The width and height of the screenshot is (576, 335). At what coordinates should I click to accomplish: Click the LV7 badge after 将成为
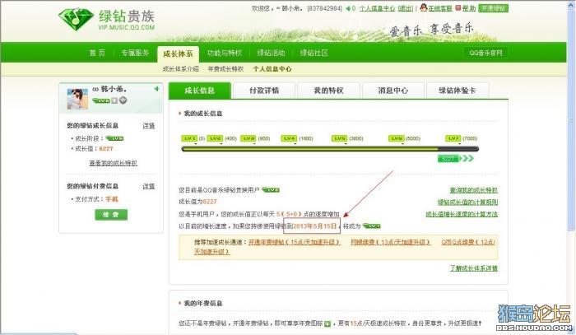point(372,226)
